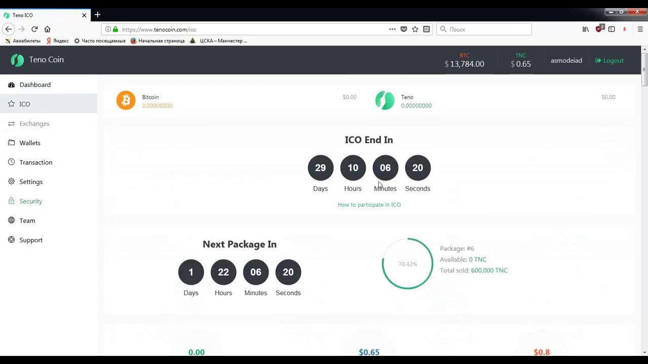648x364 pixels.
Task: Click the BTC price $13,784.00
Action: [464, 64]
